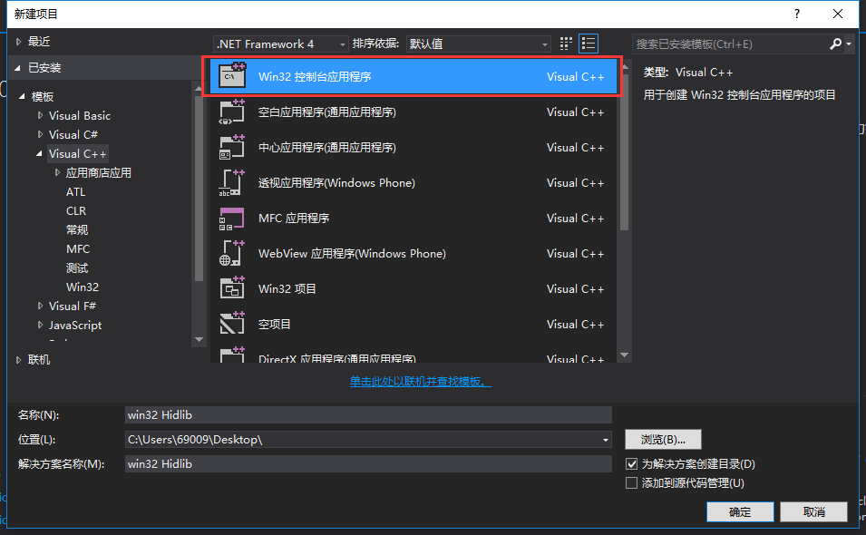Click the 解决方案名称 input field
Image resolution: width=866 pixels, height=535 pixels.
coord(368,463)
